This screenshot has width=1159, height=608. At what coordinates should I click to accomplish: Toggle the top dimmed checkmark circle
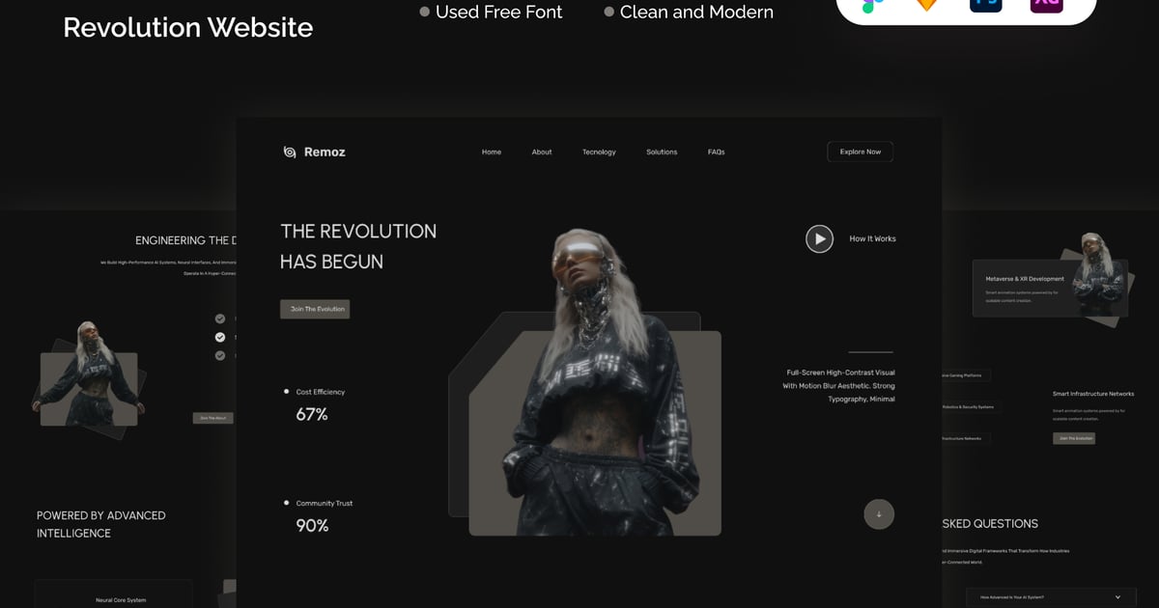click(220, 318)
